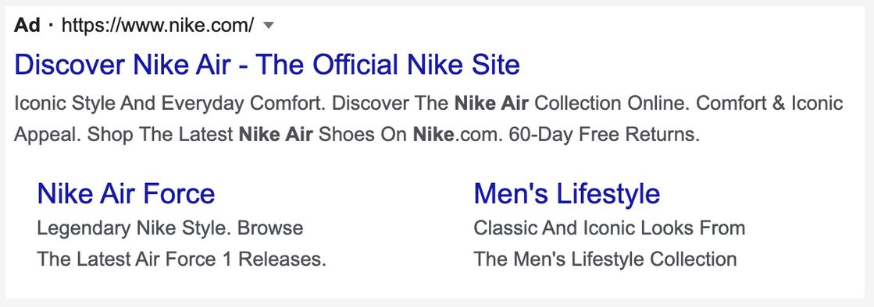Image resolution: width=874 pixels, height=307 pixels.
Task: Click The Men's Lifestyle Collection line
Action: pyautogui.click(x=605, y=259)
